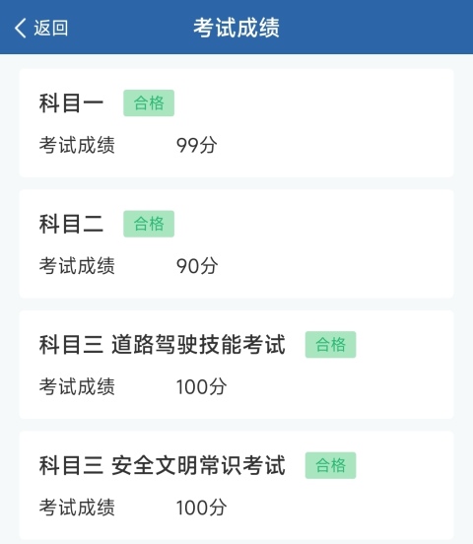Screen dimensions: 473x544
Task: Click the 合格 badge beside 科目二
Action: click(149, 224)
